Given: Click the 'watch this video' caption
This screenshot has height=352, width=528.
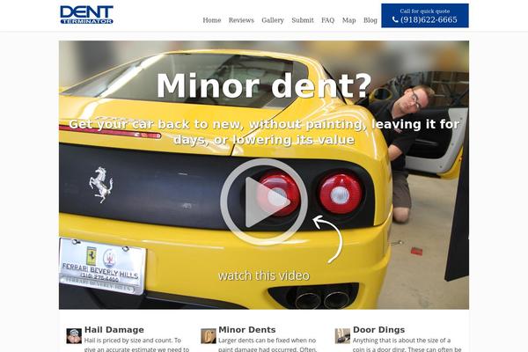Looking at the screenshot, I should [x=264, y=275].
